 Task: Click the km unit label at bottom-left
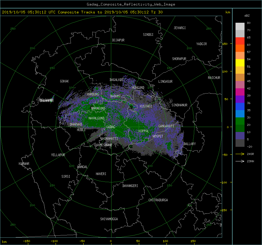point(4,242)
